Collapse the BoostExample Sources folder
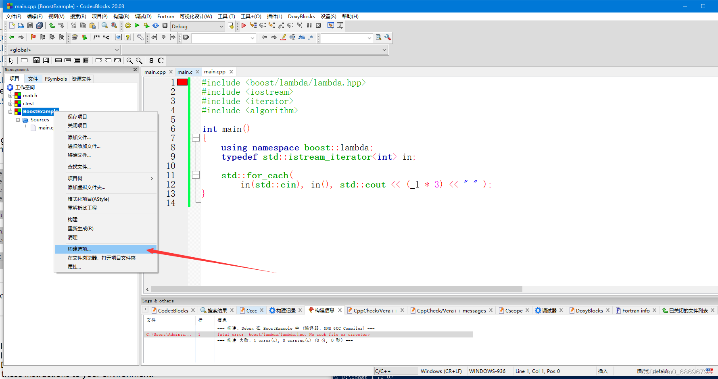This screenshot has width=718, height=379. pos(18,120)
